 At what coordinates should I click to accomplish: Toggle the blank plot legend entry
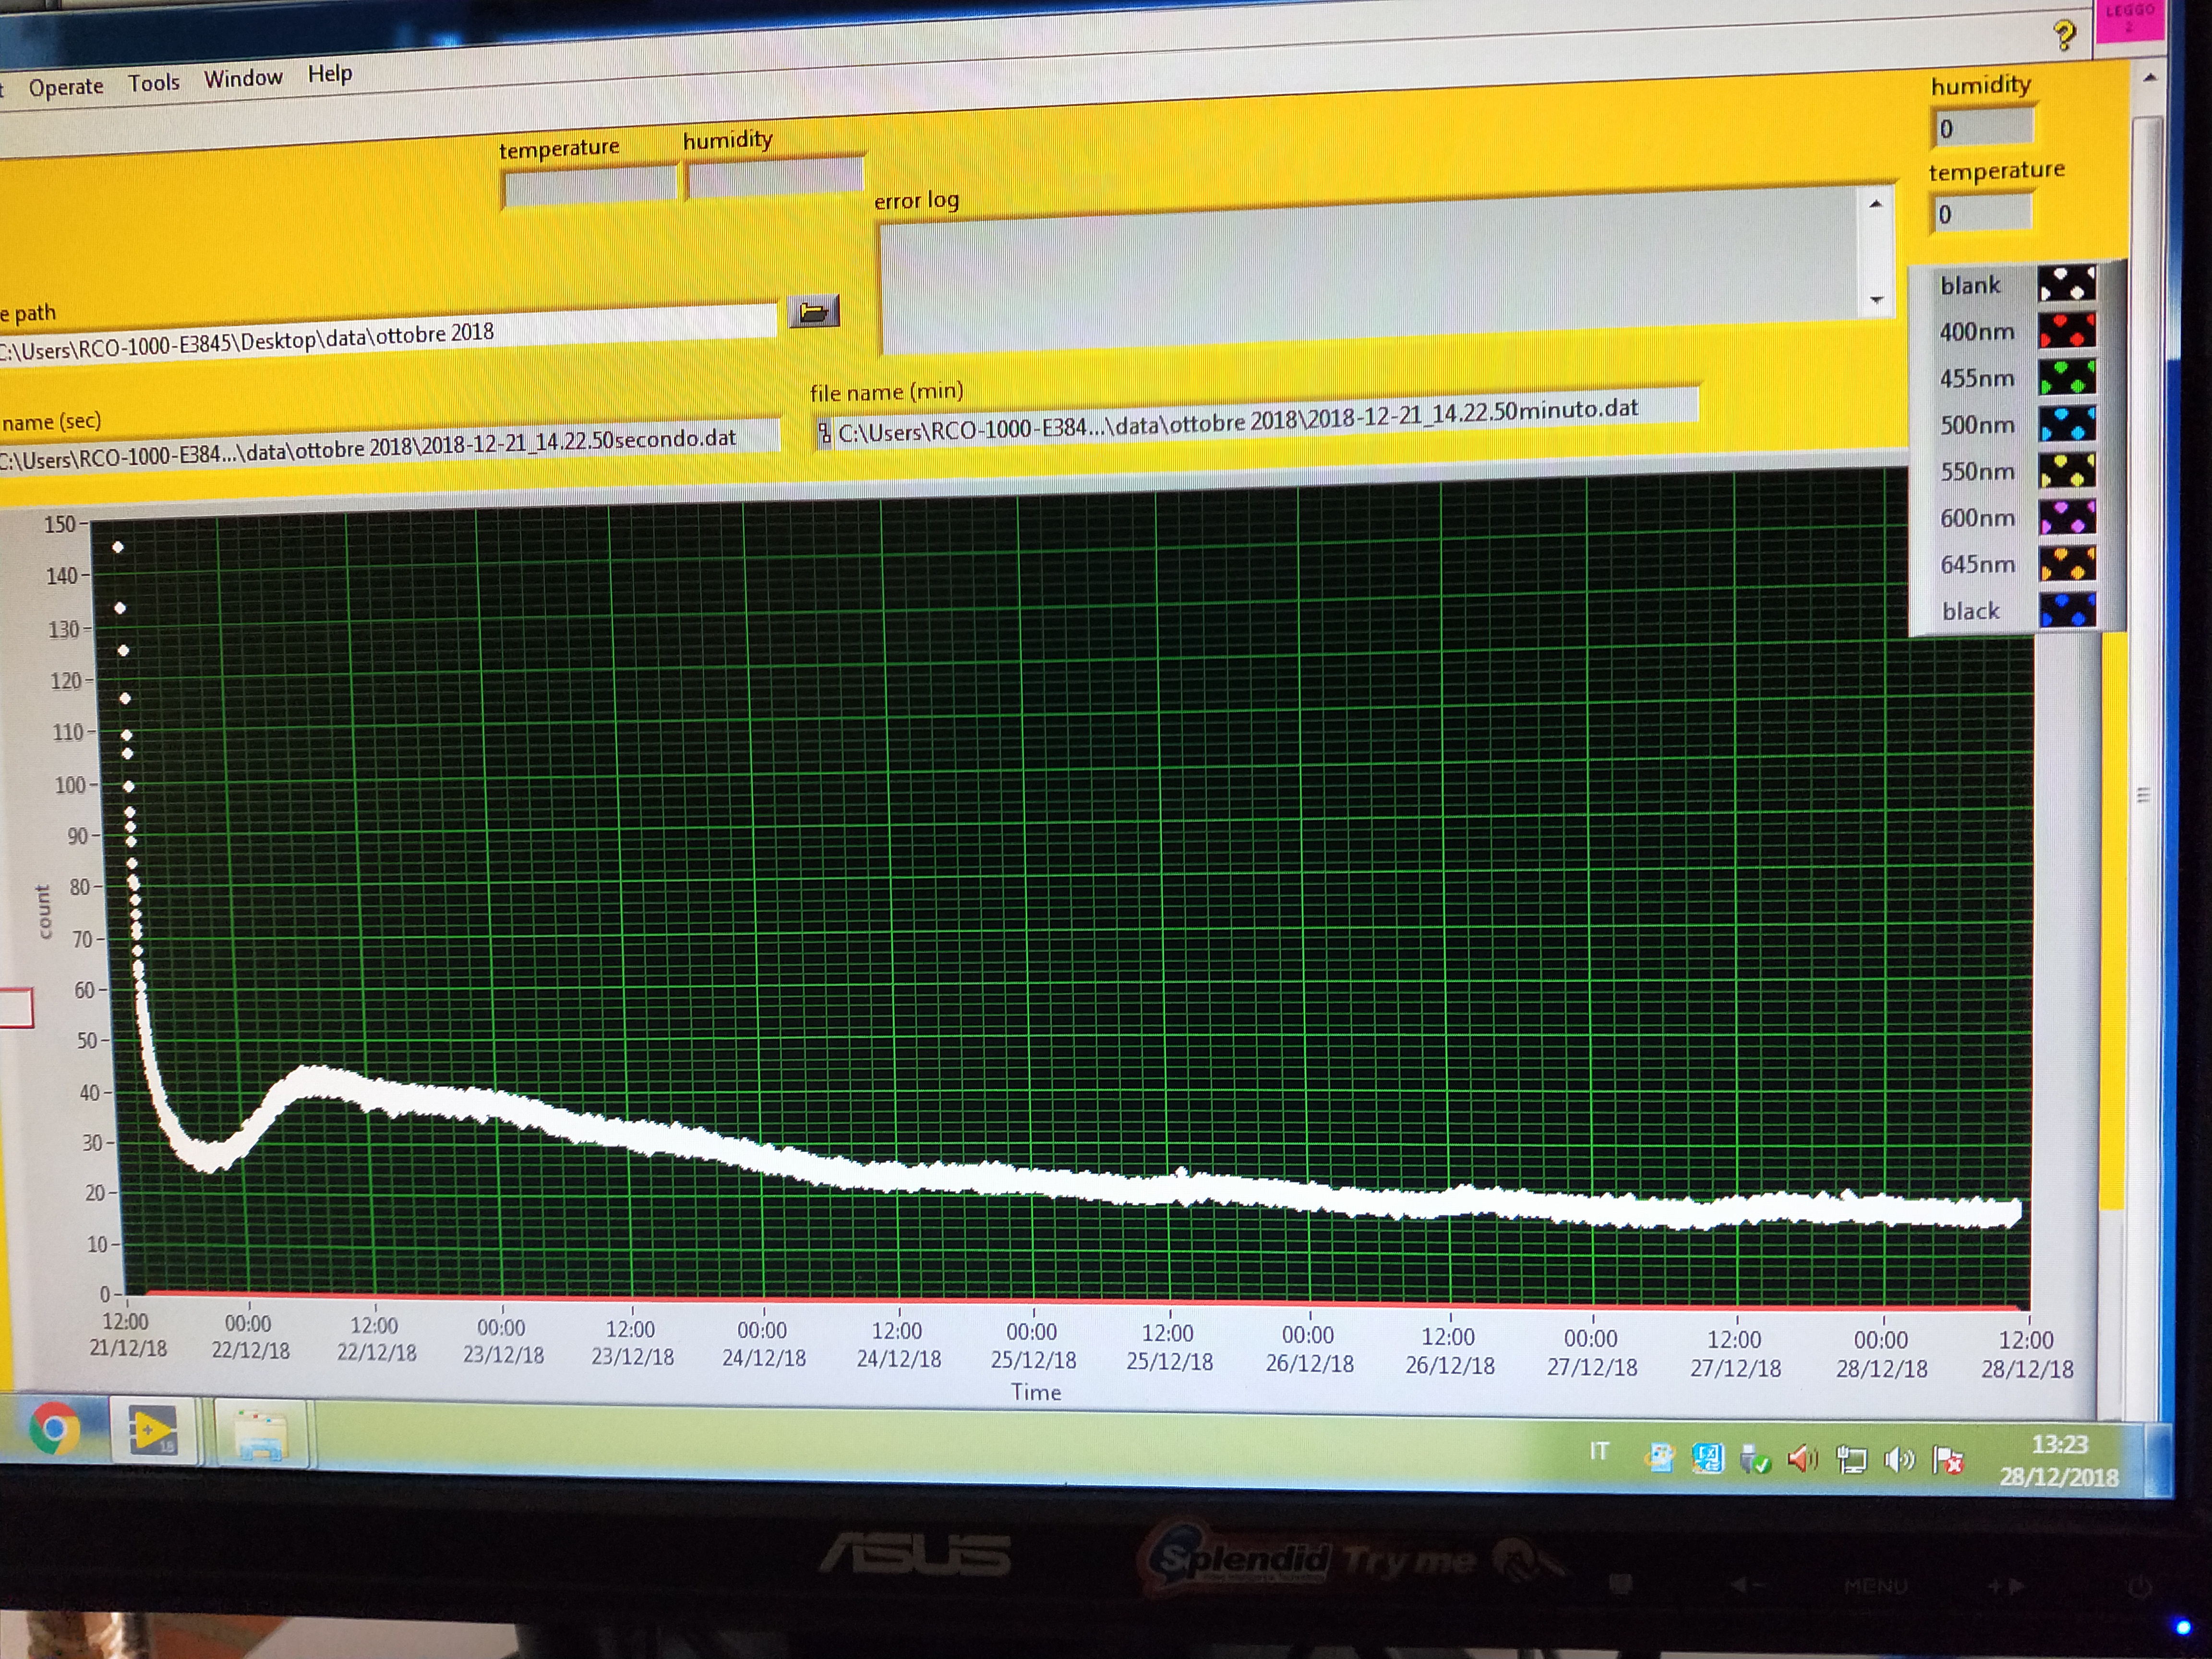[1970, 286]
